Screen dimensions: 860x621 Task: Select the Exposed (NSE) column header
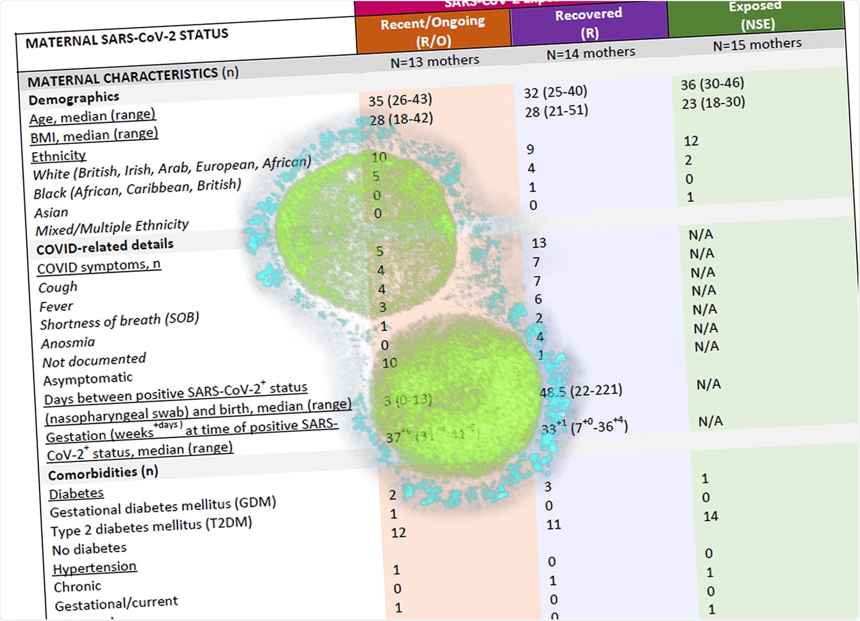point(754,17)
